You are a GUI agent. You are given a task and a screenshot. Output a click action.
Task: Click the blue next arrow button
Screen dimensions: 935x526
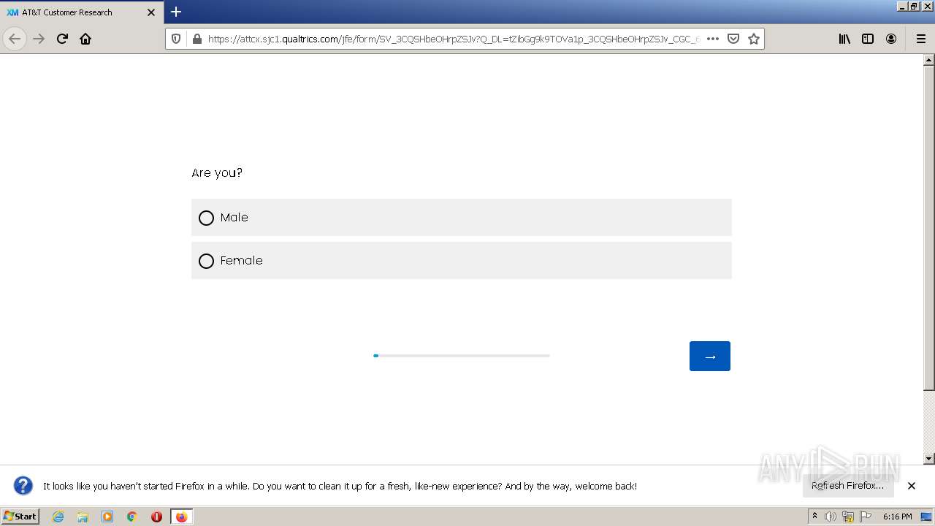click(x=709, y=357)
